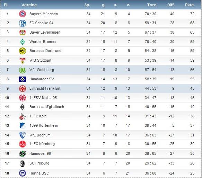Screen dimensions: 202x178
Task: Open the Hertha BSC crest icon
Action: pos(23,173)
